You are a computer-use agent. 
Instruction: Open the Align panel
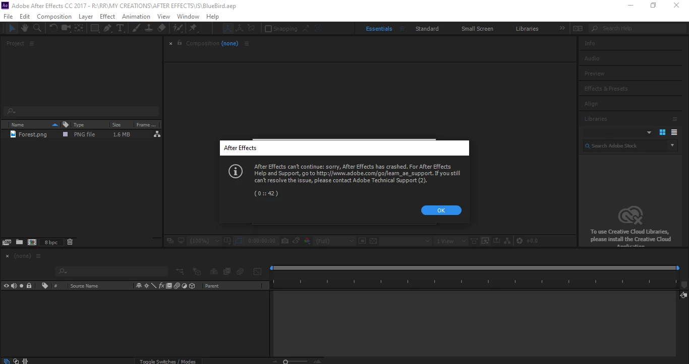(x=591, y=104)
